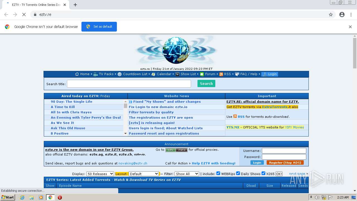Click the Password field
The height and width of the screenshot is (201, 357).
click(x=284, y=157)
